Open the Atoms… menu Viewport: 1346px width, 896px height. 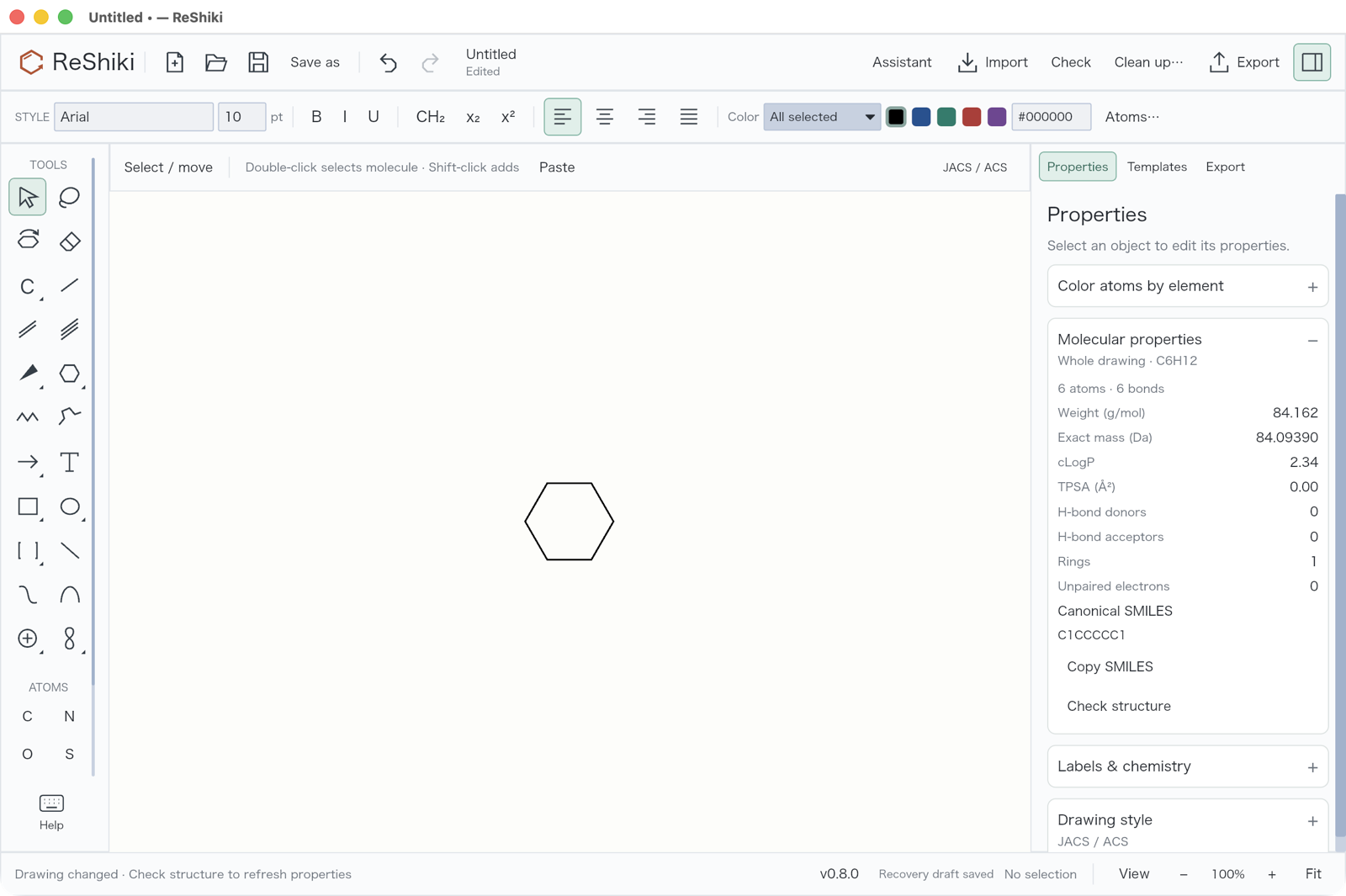(x=1132, y=117)
